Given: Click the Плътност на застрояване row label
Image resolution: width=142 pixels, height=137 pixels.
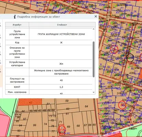Looking at the screenshot, I should 17,80.
